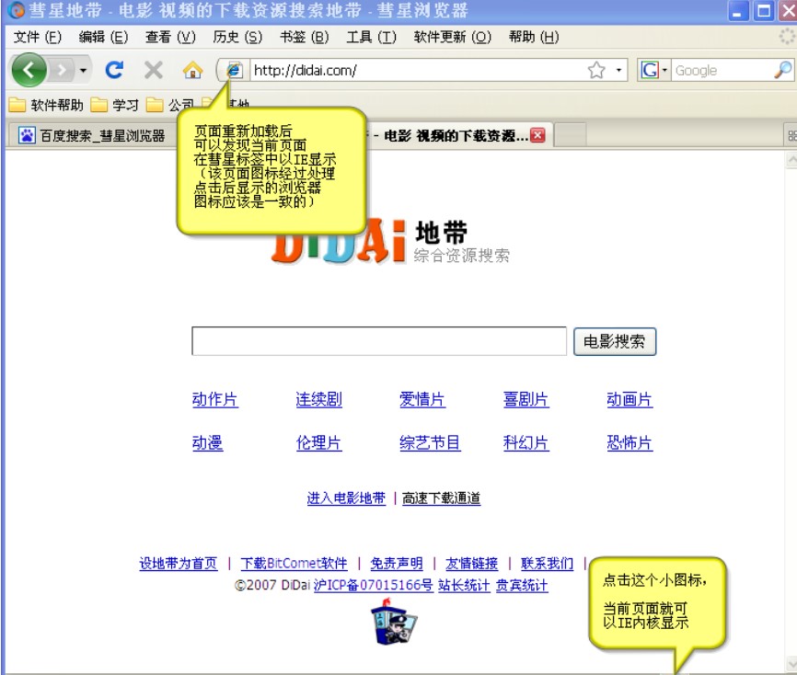Viewport: 797px width, 675px height.
Task: Open the 动作片 category link
Action: point(215,400)
